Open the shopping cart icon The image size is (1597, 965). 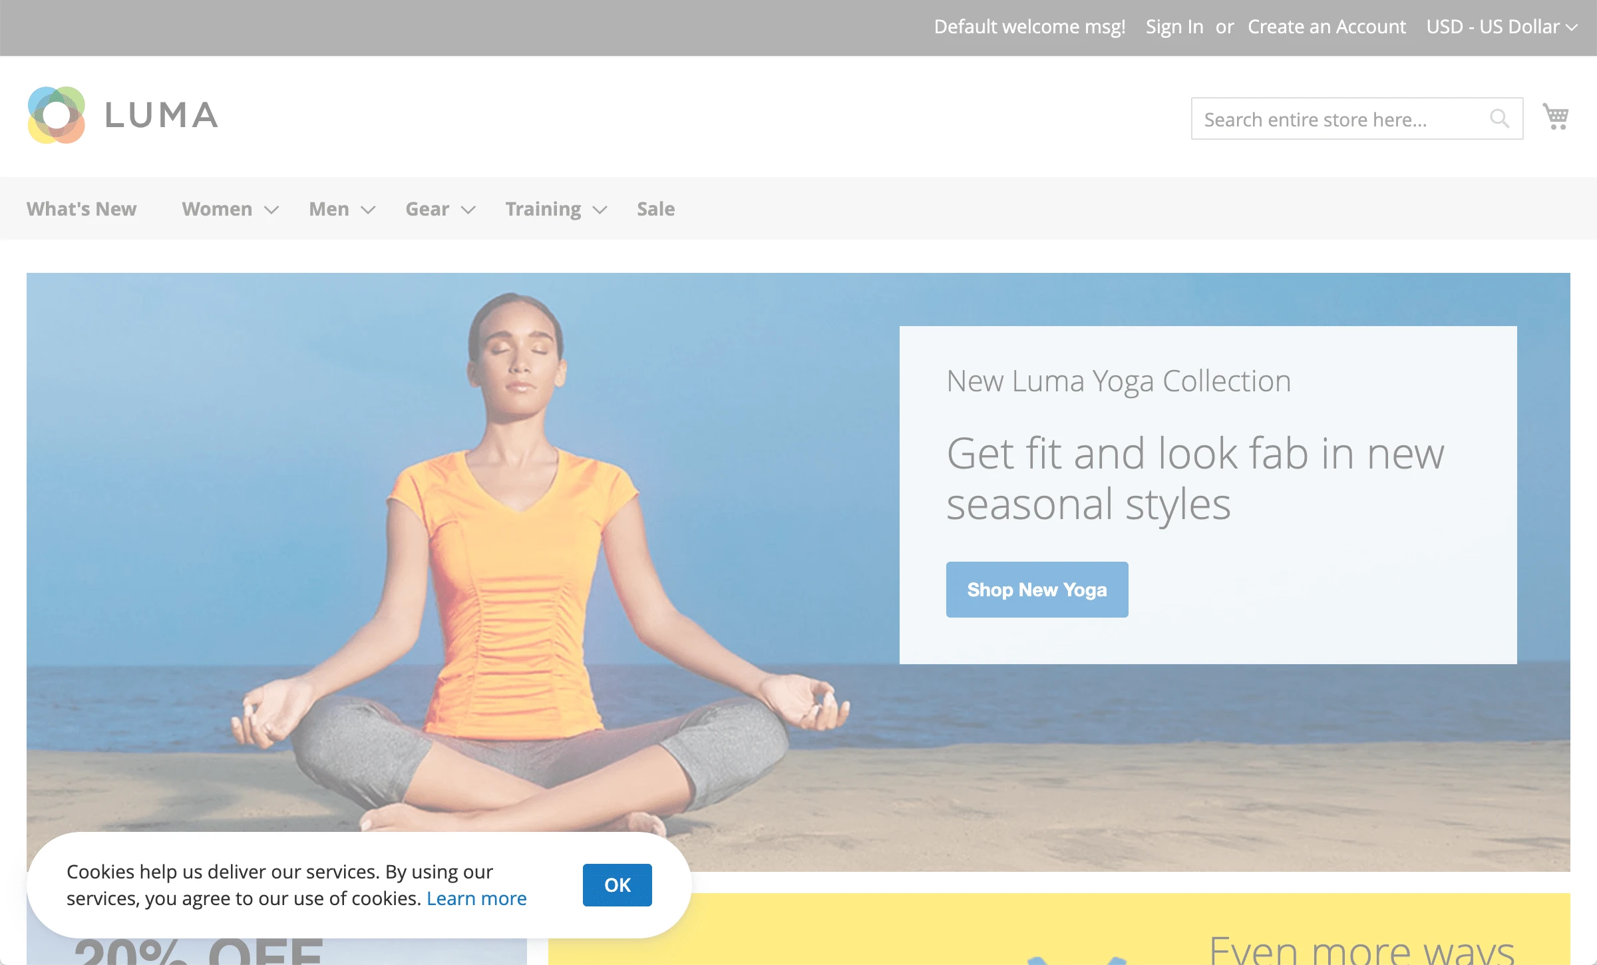pyautogui.click(x=1555, y=117)
